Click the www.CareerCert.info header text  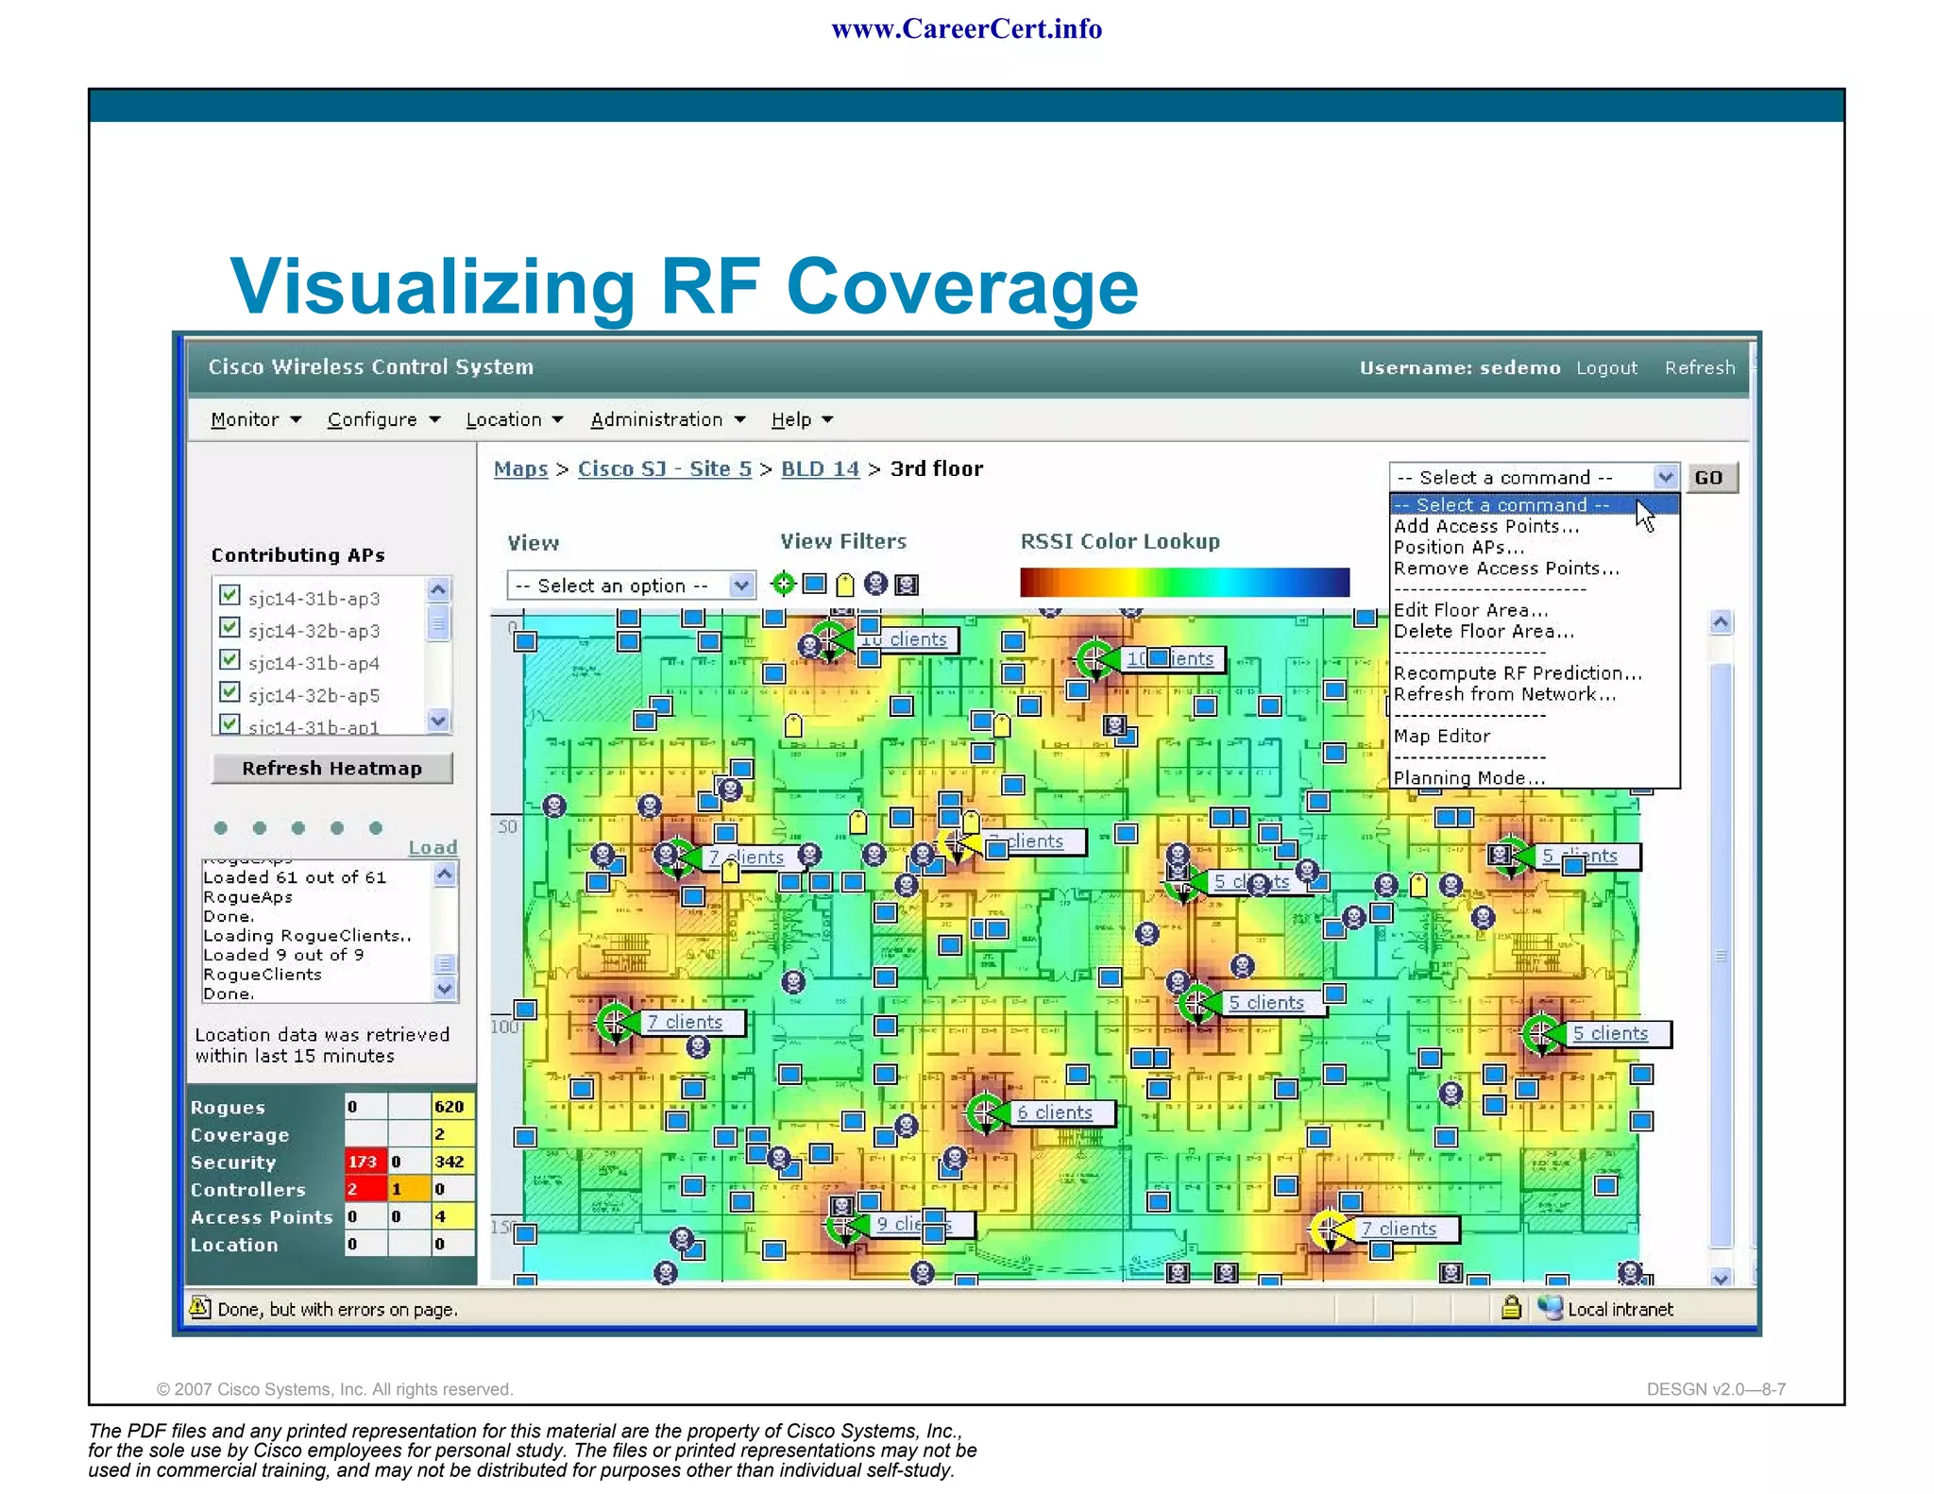pos(966,28)
